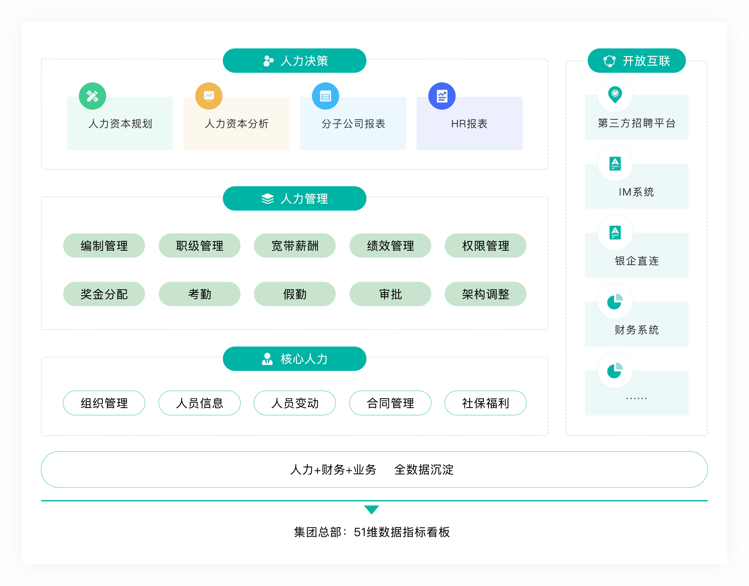Click the 人力+财务+业务 全数据沉淀 bar

point(374,469)
